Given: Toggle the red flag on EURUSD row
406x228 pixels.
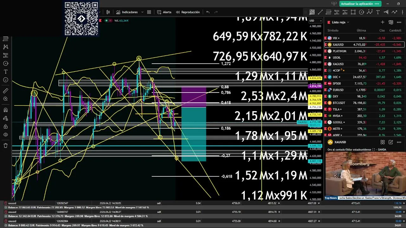Looking at the screenshot, I should pos(325,90).
